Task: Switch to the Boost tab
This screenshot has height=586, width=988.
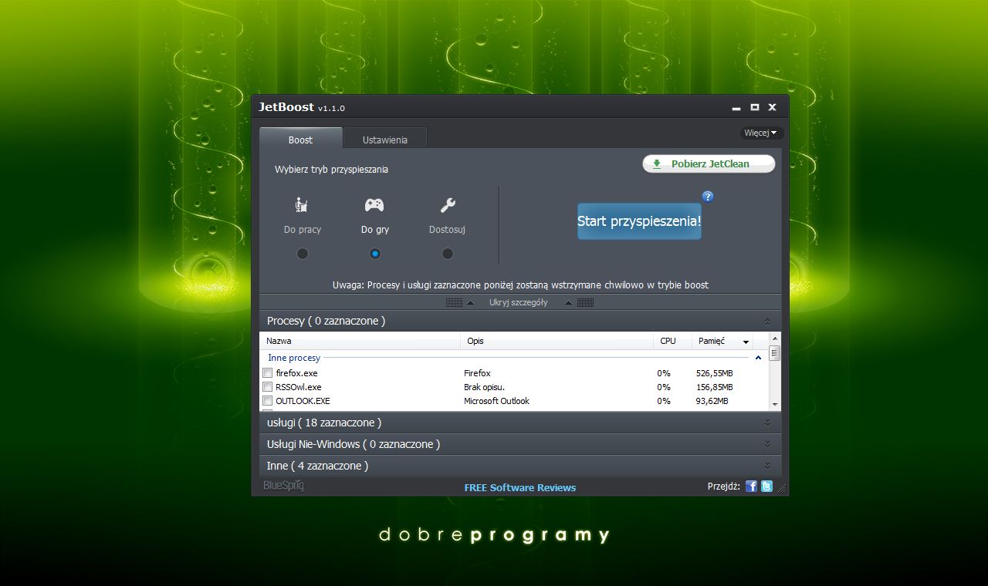Action: [300, 140]
